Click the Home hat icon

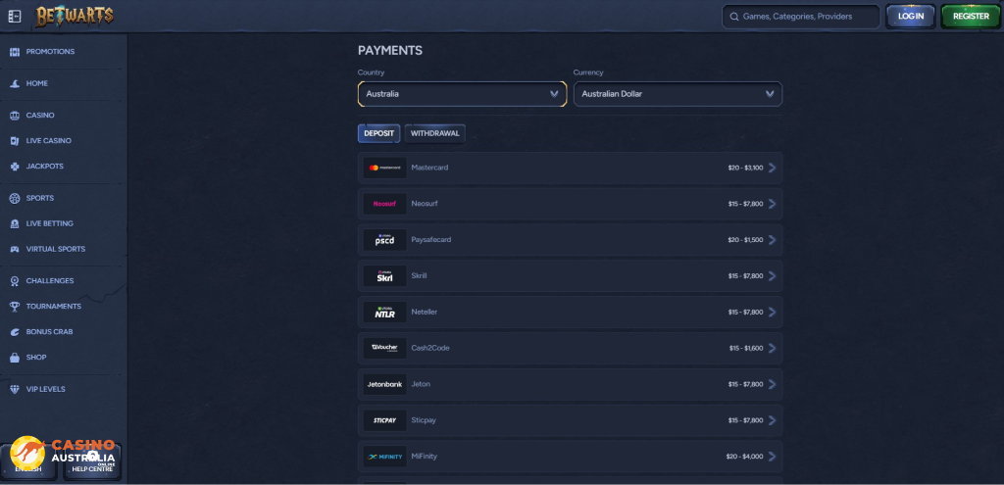click(x=15, y=84)
